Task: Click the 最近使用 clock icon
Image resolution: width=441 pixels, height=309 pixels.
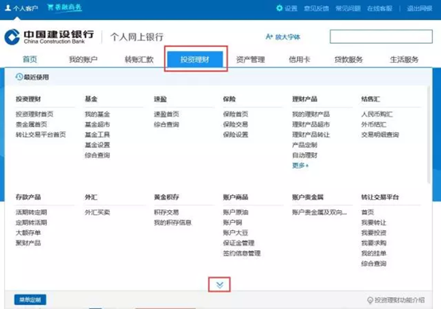Action: (x=19, y=76)
